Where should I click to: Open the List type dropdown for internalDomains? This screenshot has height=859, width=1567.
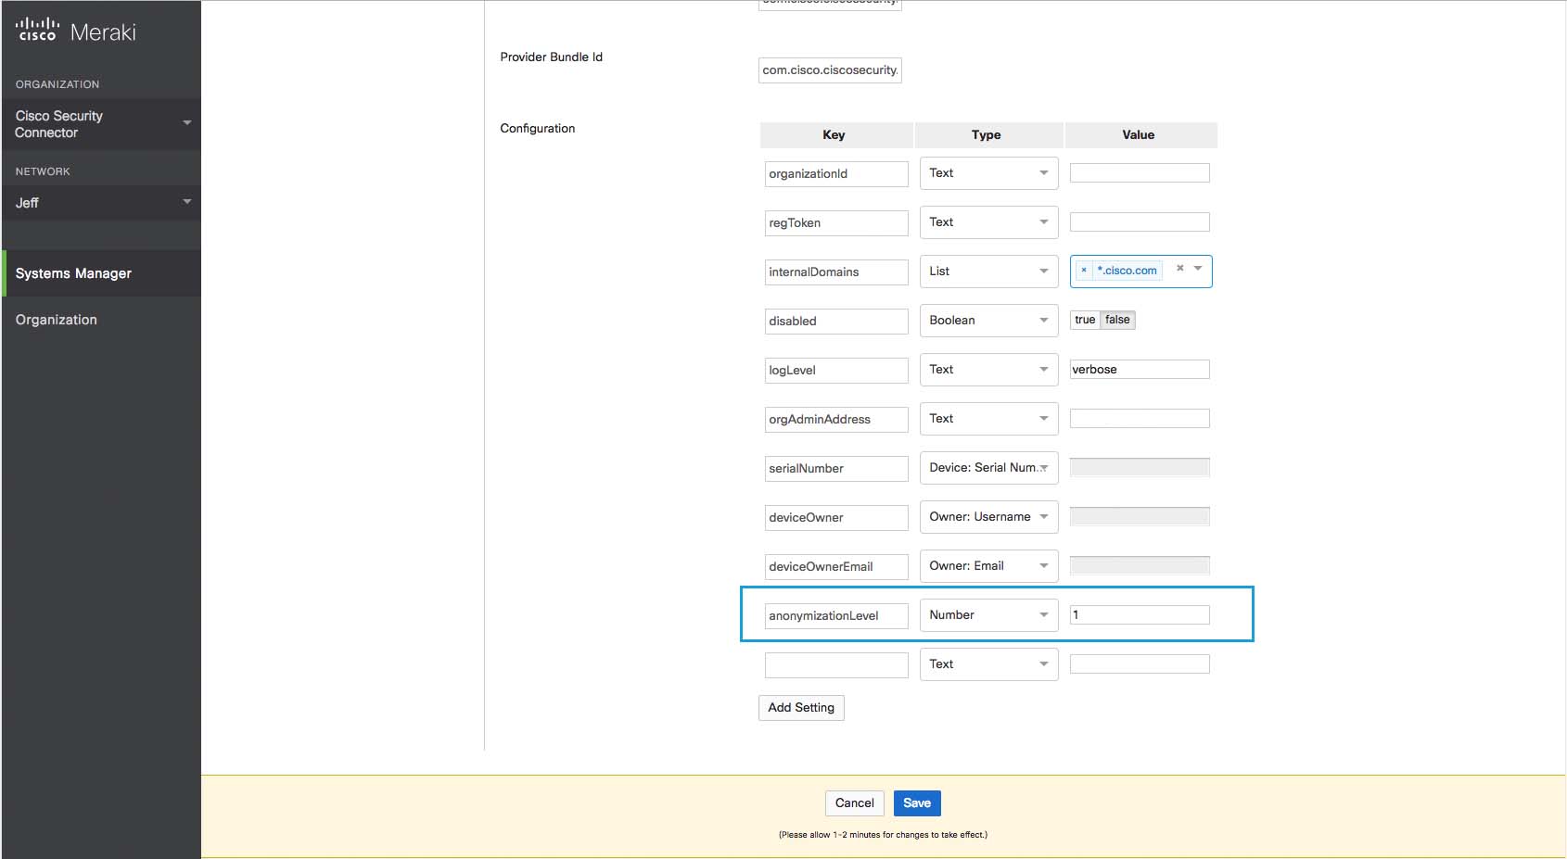[x=988, y=272]
